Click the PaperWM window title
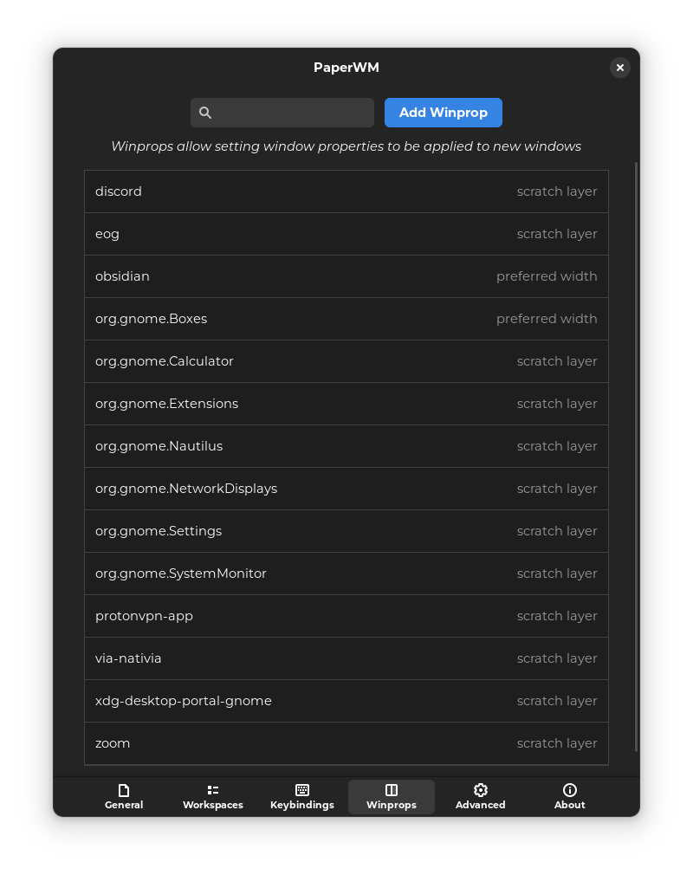Image resolution: width=693 pixels, height=875 pixels. click(346, 68)
